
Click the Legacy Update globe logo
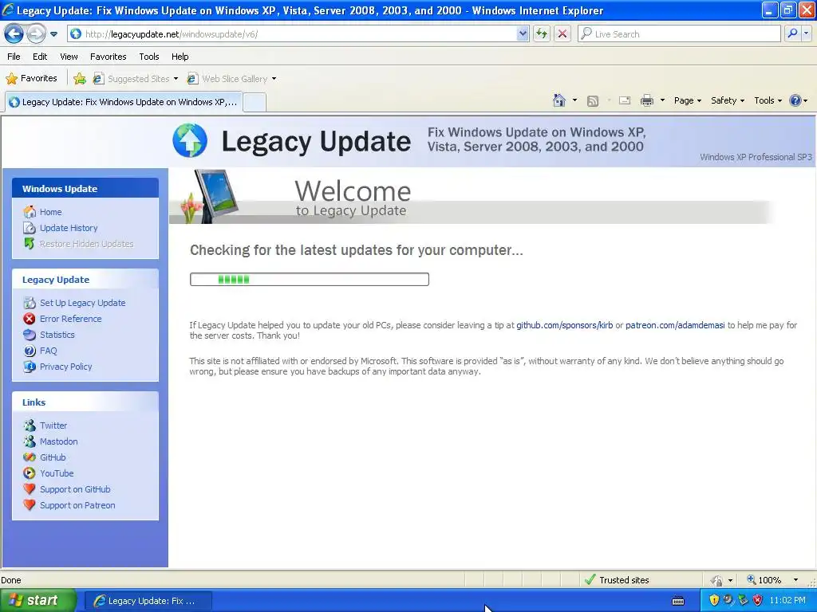[x=190, y=140]
